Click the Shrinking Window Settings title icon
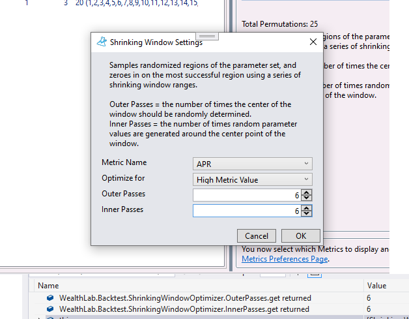 click(101, 42)
